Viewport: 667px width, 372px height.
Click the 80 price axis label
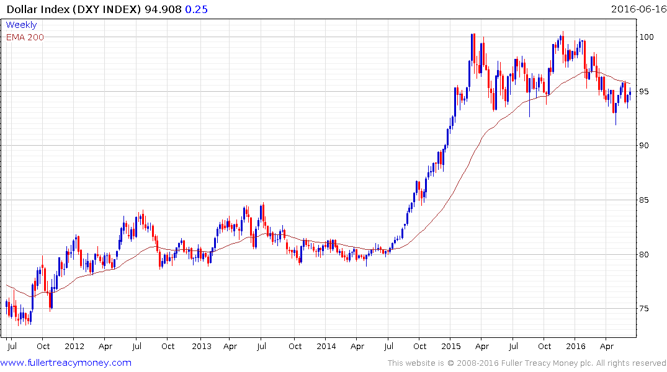pos(645,254)
